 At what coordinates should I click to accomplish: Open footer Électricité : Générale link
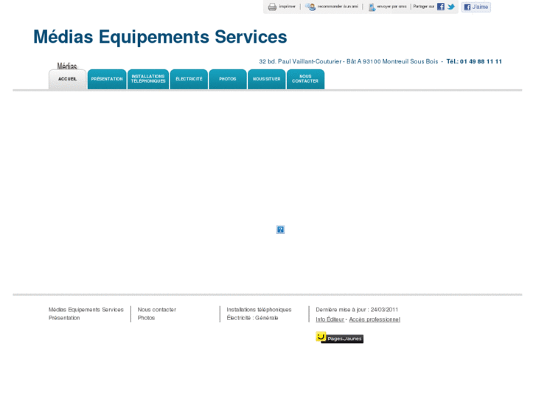[252, 318]
